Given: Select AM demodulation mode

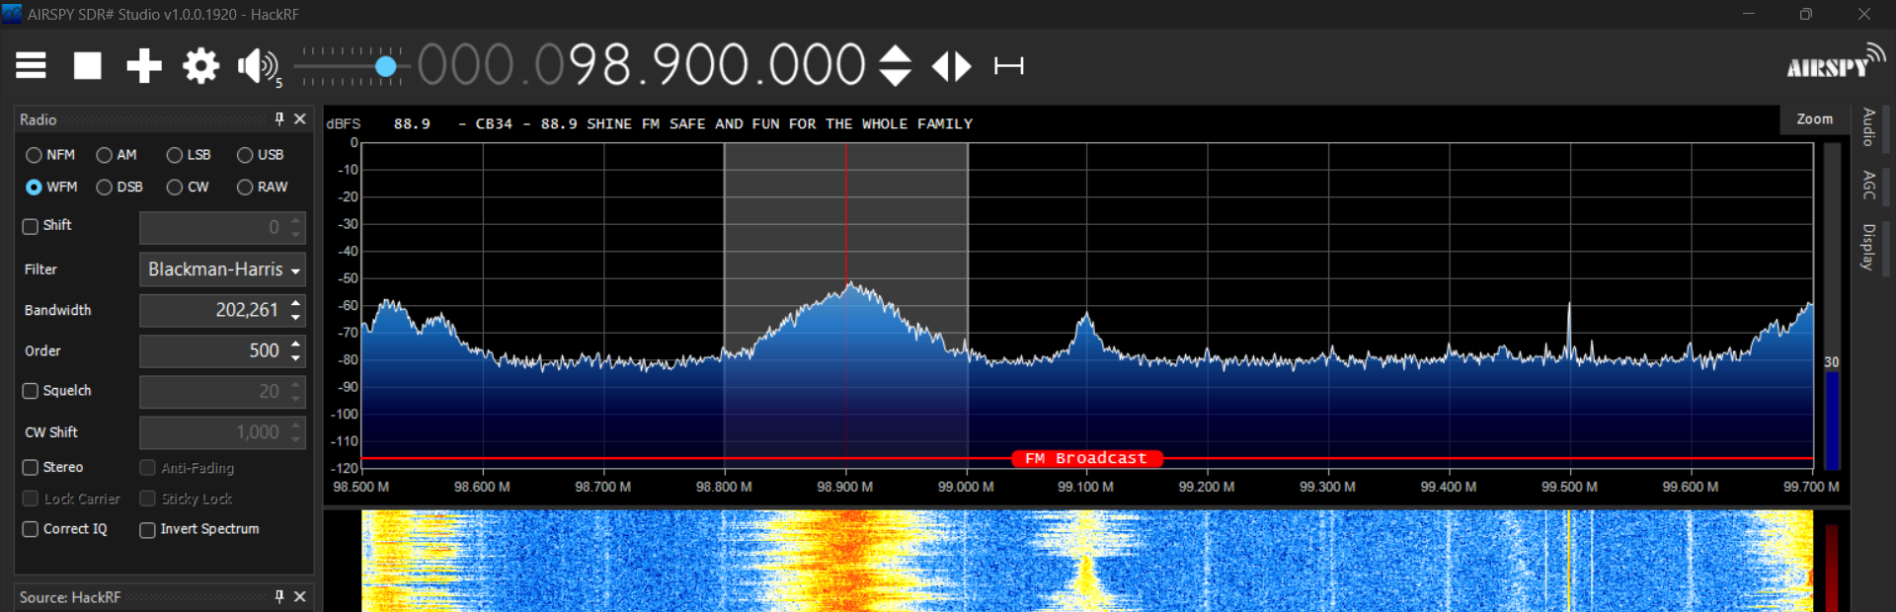Looking at the screenshot, I should point(117,155).
